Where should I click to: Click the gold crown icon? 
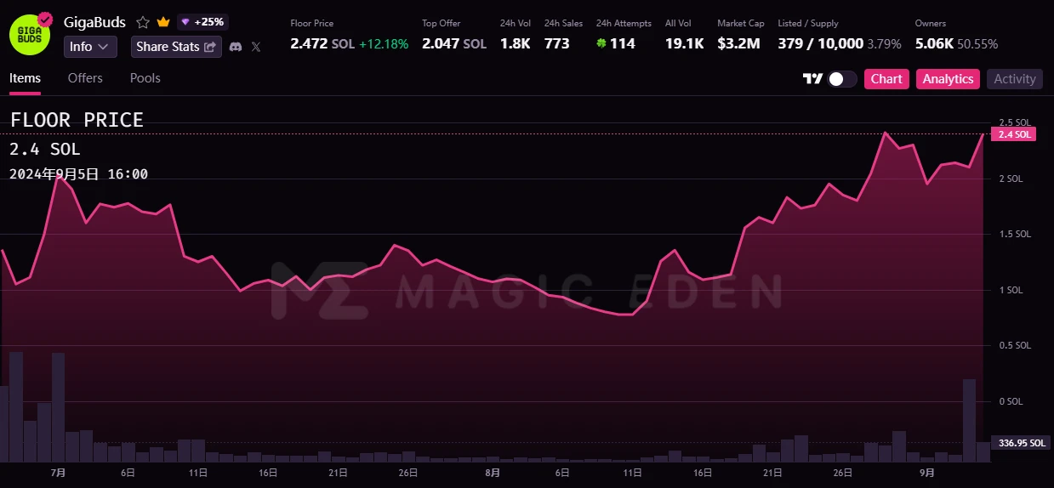pos(163,23)
